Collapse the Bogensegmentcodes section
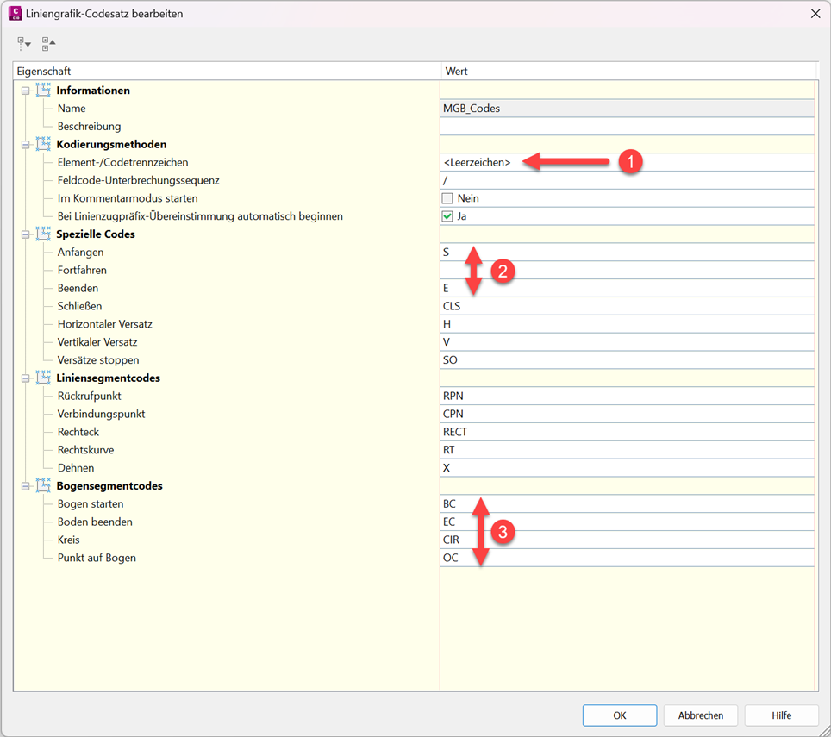This screenshot has height=737, width=831. tap(26, 486)
